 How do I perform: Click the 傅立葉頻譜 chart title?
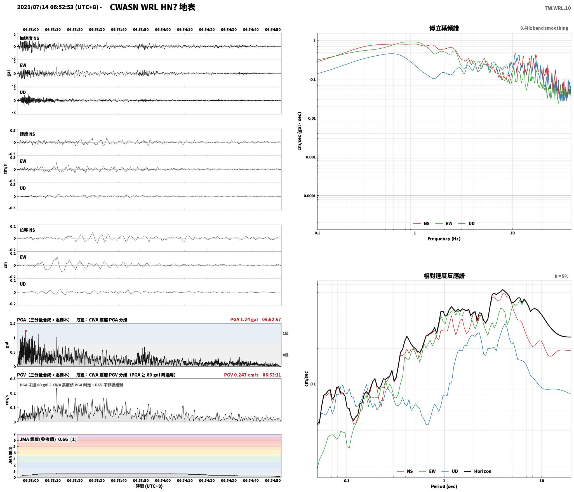tap(444, 28)
